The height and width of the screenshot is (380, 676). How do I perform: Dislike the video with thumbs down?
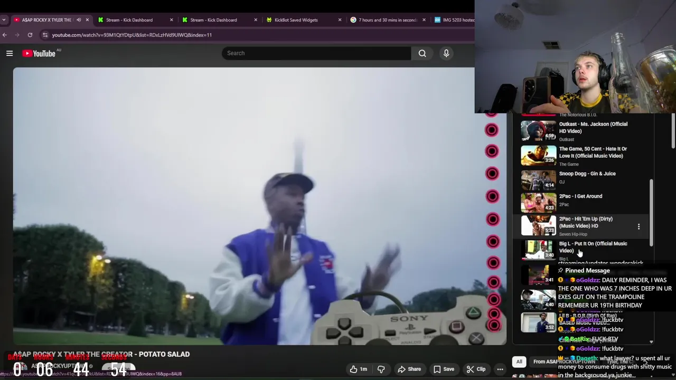pyautogui.click(x=381, y=369)
